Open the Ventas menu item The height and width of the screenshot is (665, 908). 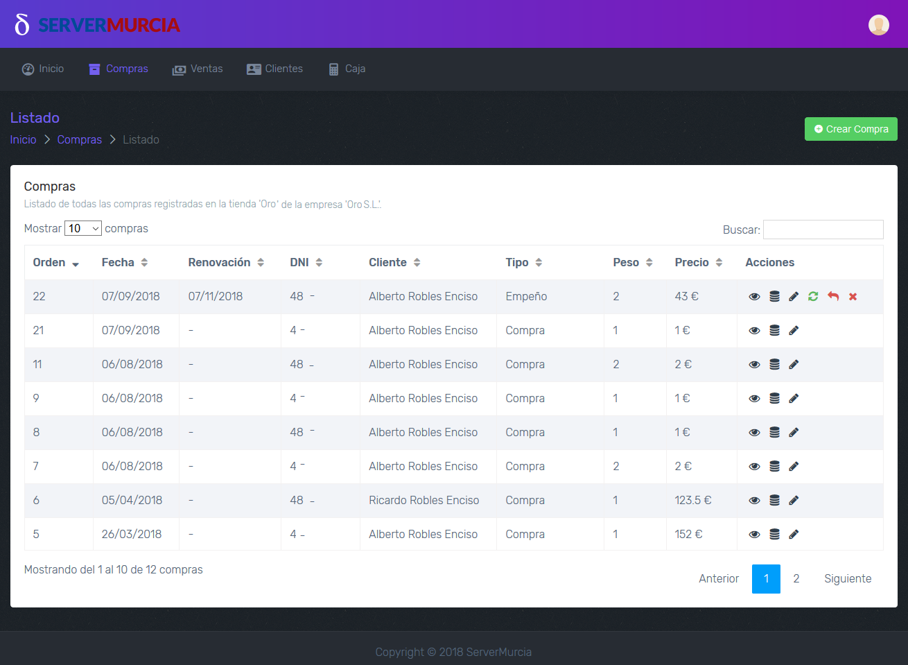198,69
